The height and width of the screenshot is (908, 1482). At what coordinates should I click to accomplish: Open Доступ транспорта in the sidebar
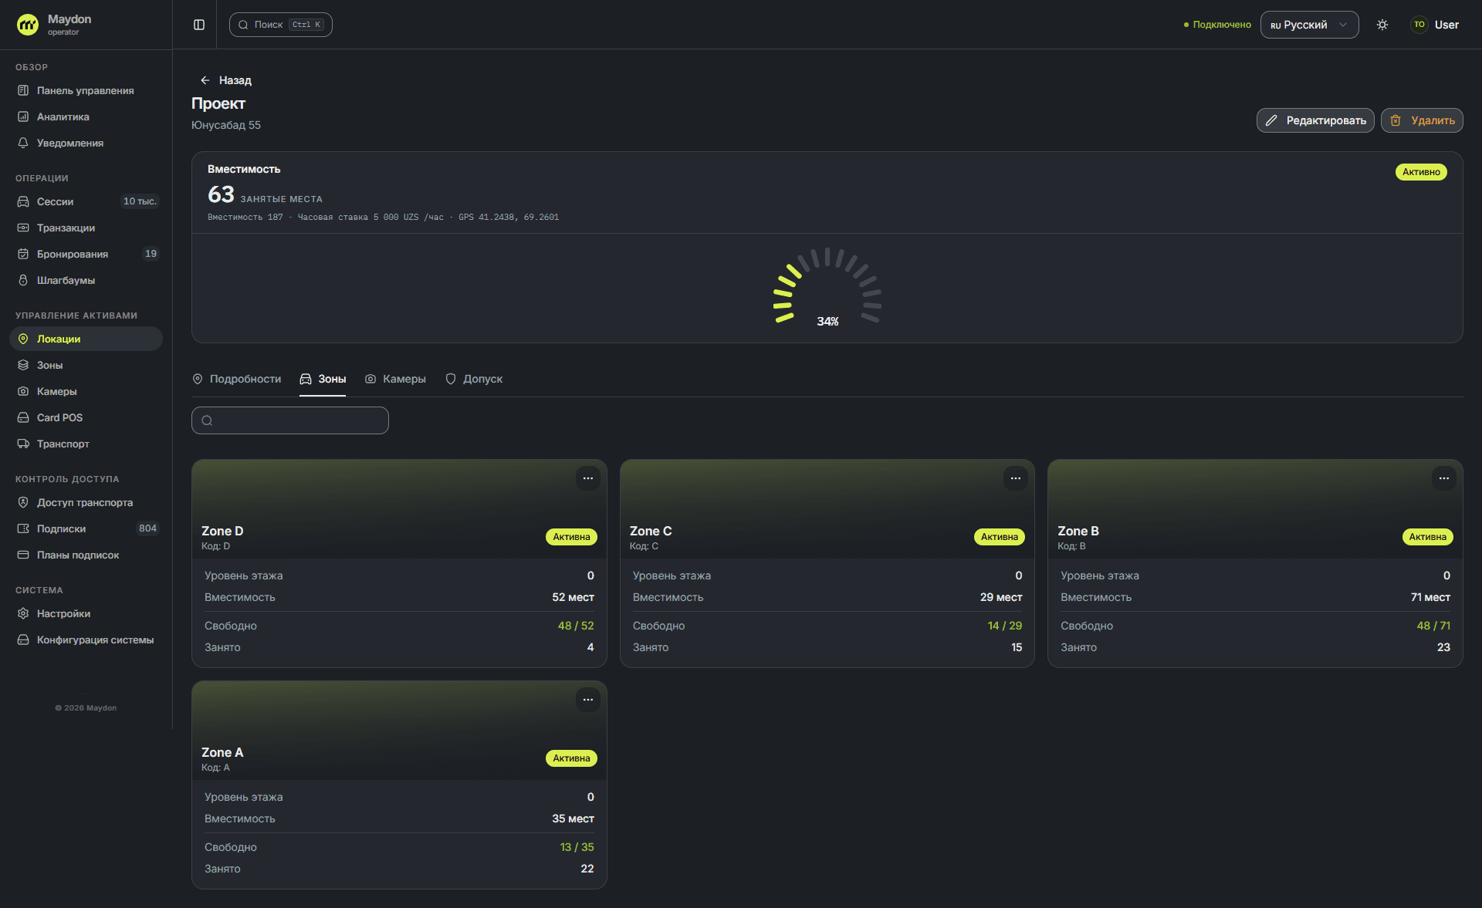click(86, 503)
